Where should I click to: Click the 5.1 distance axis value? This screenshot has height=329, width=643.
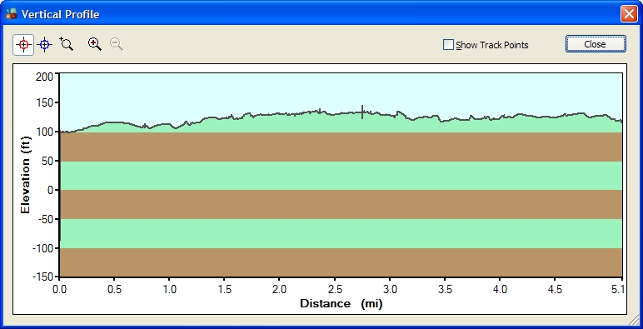pyautogui.click(x=618, y=290)
